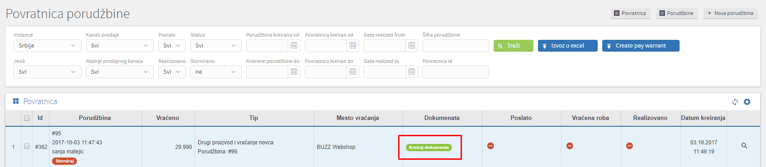Refresh the Povratnica table with reload icon
766x167 pixels.
tap(735, 102)
